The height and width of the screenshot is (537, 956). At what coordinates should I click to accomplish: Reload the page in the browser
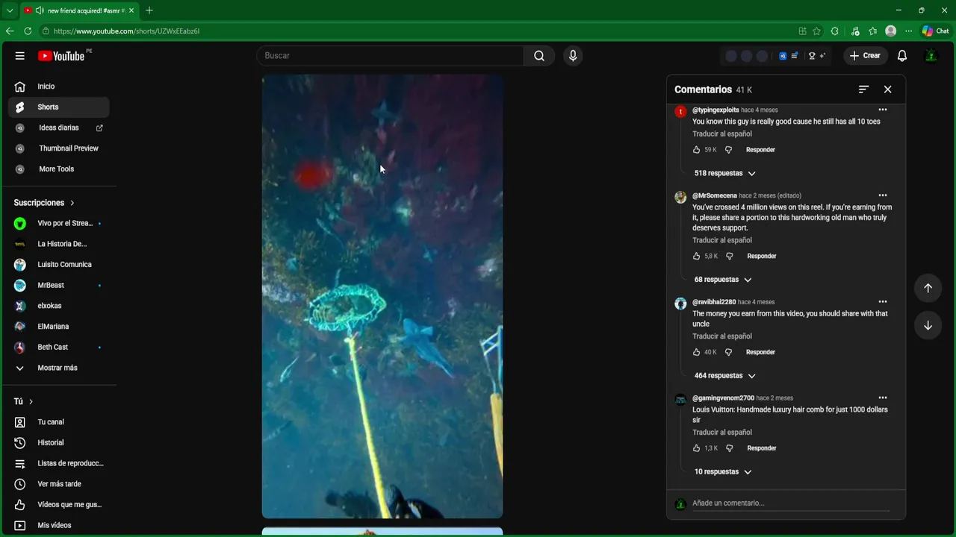click(x=28, y=31)
